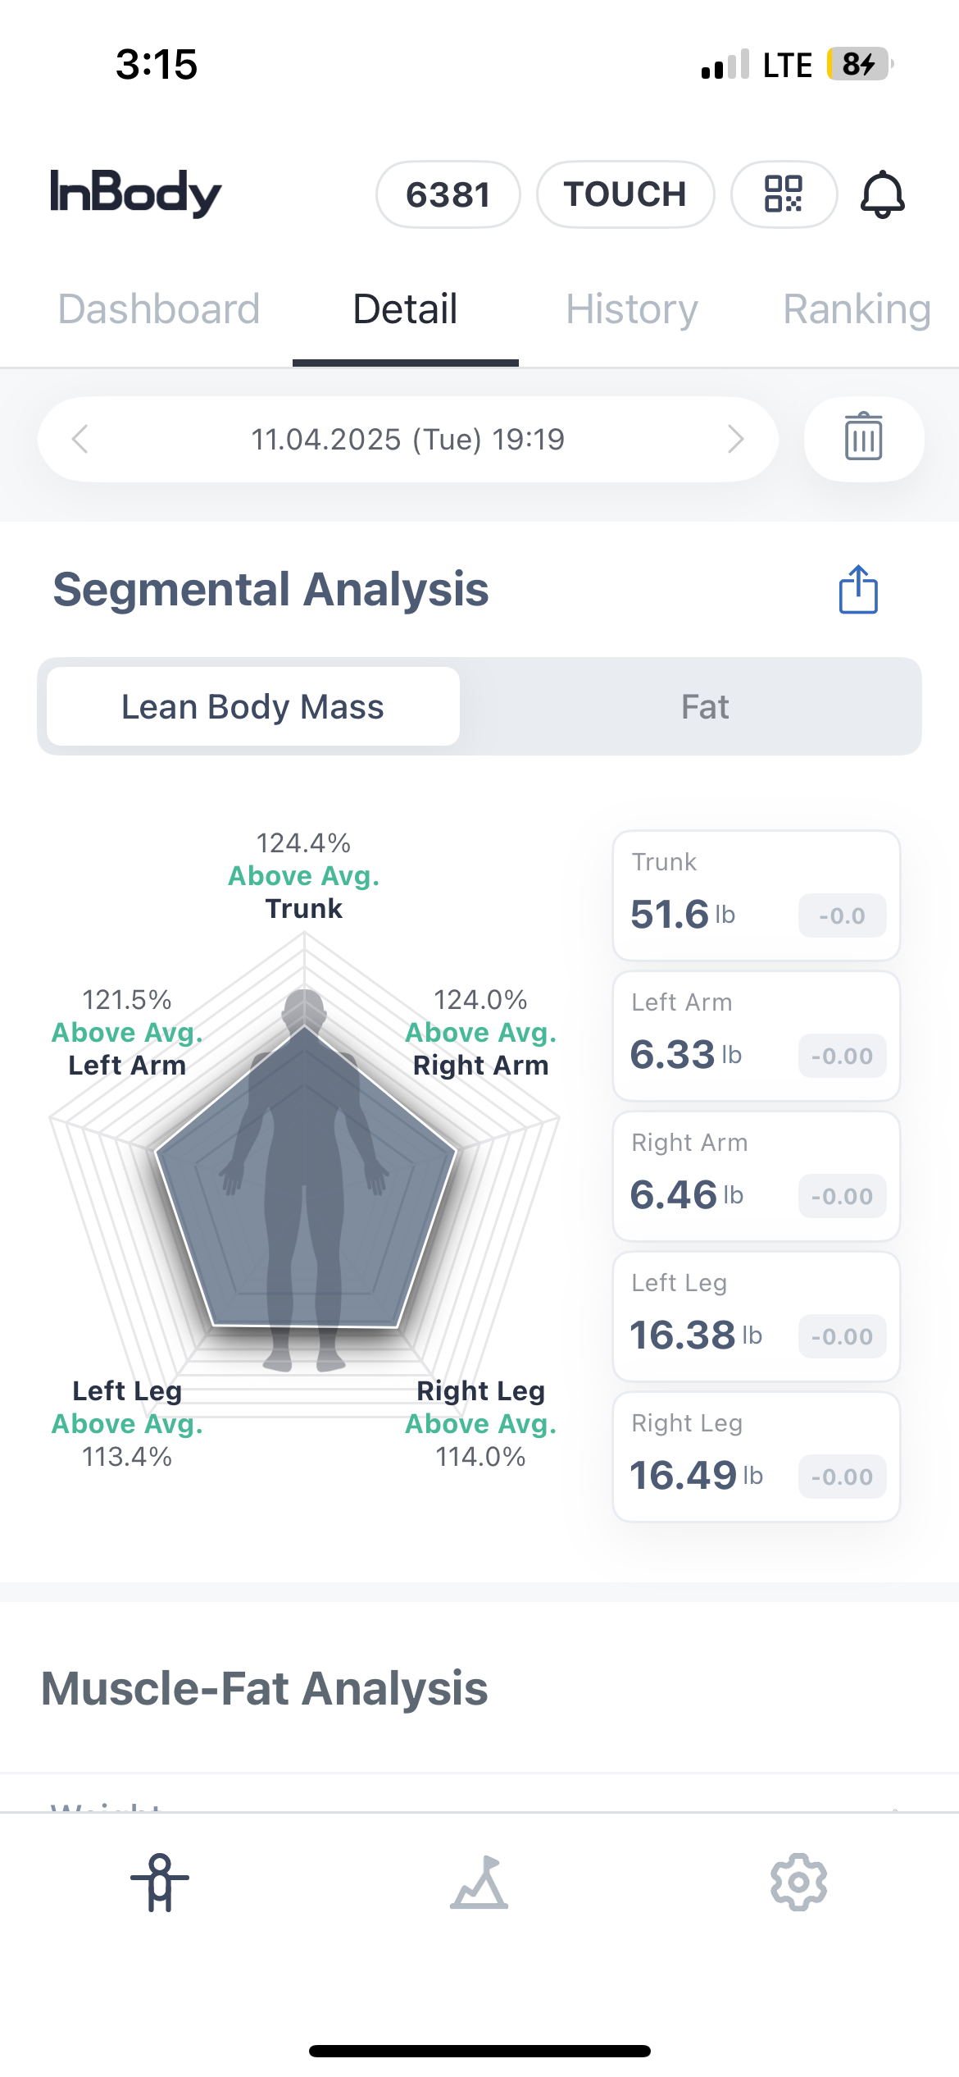Go to previous measurement date
959x2077 pixels.
pos(80,439)
